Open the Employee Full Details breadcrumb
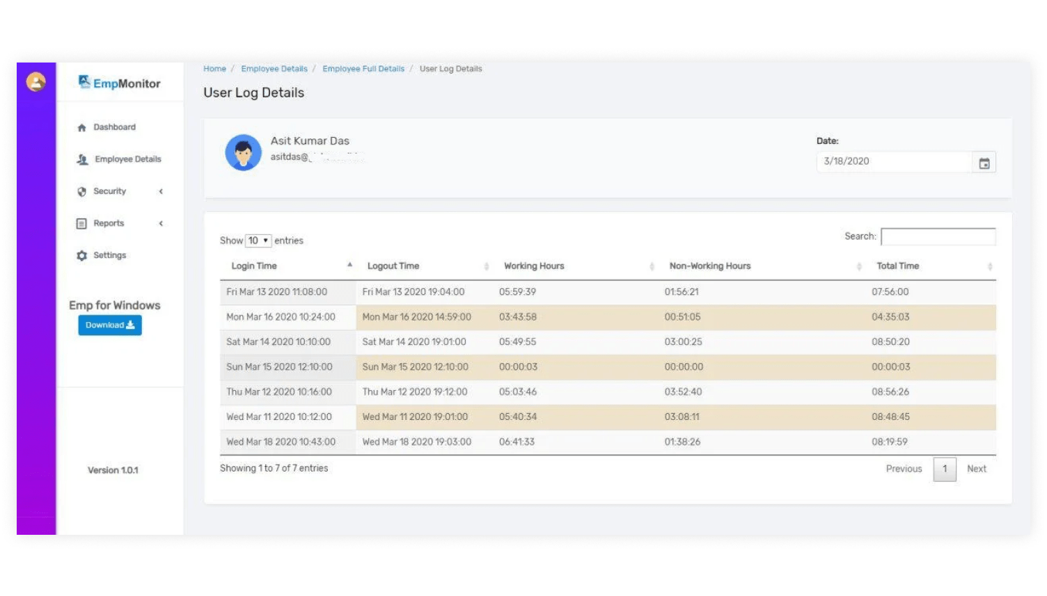Screen dimensions: 1047x596 [x=363, y=68]
